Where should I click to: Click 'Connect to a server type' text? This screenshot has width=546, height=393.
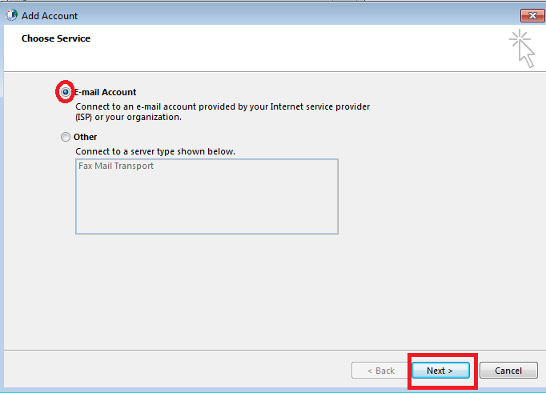tap(155, 151)
